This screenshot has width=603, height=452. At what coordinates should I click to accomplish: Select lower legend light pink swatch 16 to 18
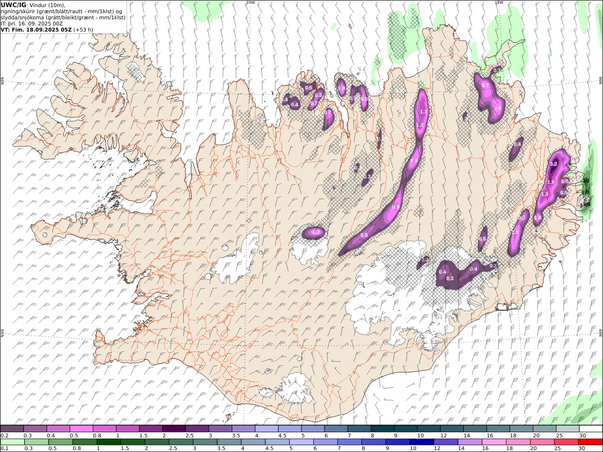[494, 442]
